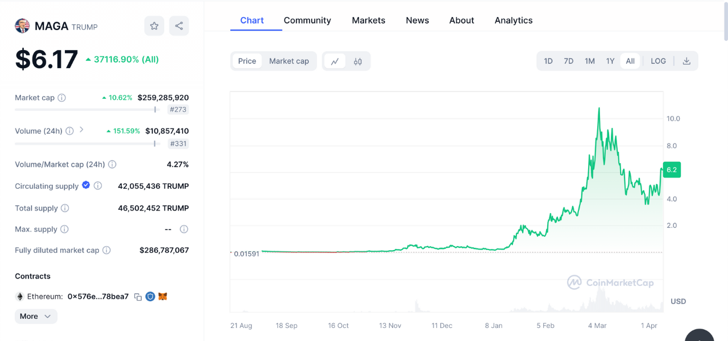This screenshot has height=341, width=728.
Task: Switch chart to Market cap view
Action: click(289, 61)
